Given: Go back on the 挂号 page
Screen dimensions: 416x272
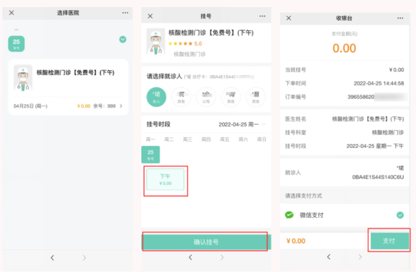Looking at the screenshot, I should click(x=190, y=257).
